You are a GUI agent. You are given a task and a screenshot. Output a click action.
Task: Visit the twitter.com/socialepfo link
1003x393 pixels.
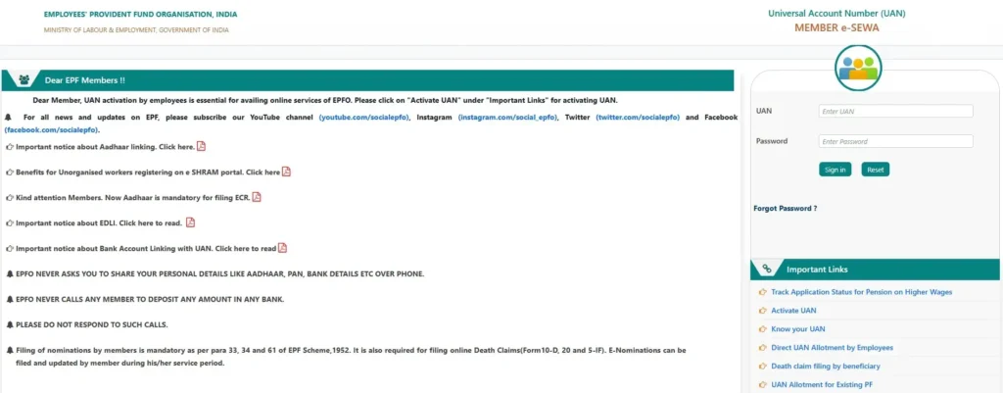pyautogui.click(x=634, y=118)
